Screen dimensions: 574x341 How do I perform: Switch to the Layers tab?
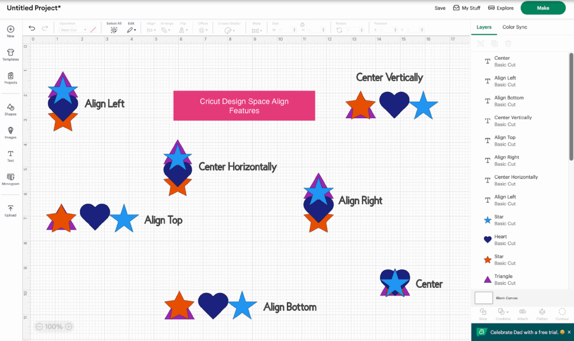coord(484,27)
